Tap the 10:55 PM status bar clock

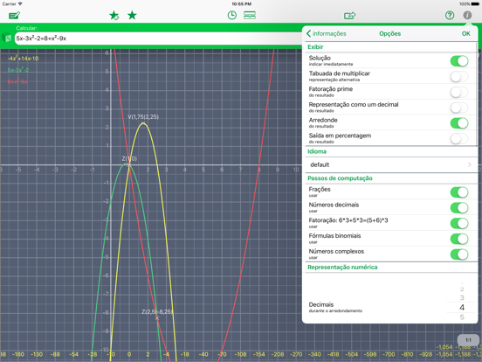tap(241, 4)
